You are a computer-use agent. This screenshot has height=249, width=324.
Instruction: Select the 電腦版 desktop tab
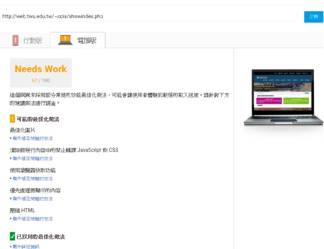(x=78, y=40)
